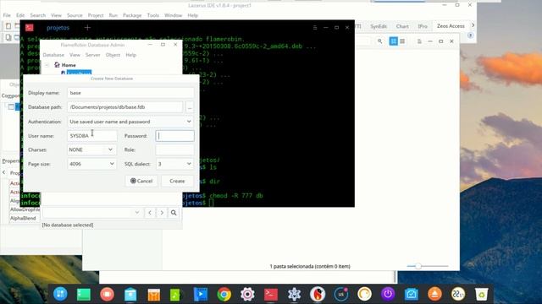Open the trash bin in the dock
Image resolution: width=542 pixels, height=304 pixels.
point(482,295)
